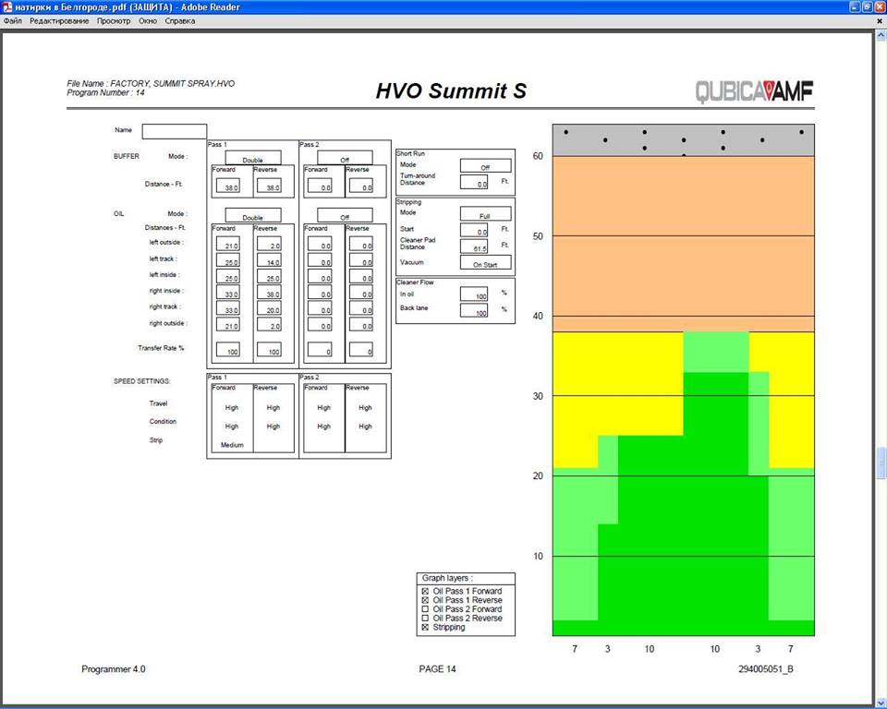Click Turn-around Distance value box
The image size is (887, 709).
[474, 182]
